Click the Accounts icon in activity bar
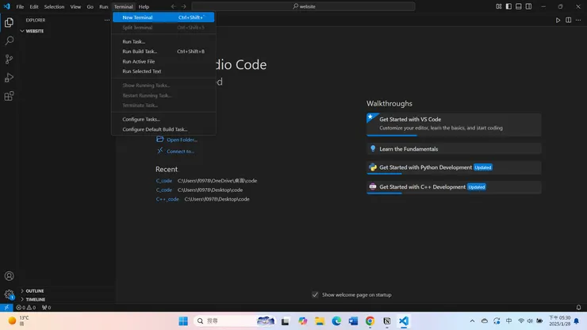This screenshot has width=587, height=330. click(x=10, y=276)
